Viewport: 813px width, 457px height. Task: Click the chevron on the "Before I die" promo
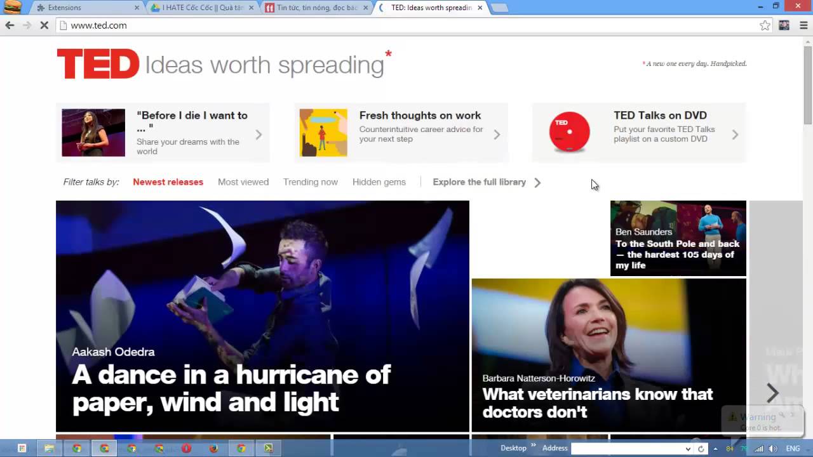(259, 135)
